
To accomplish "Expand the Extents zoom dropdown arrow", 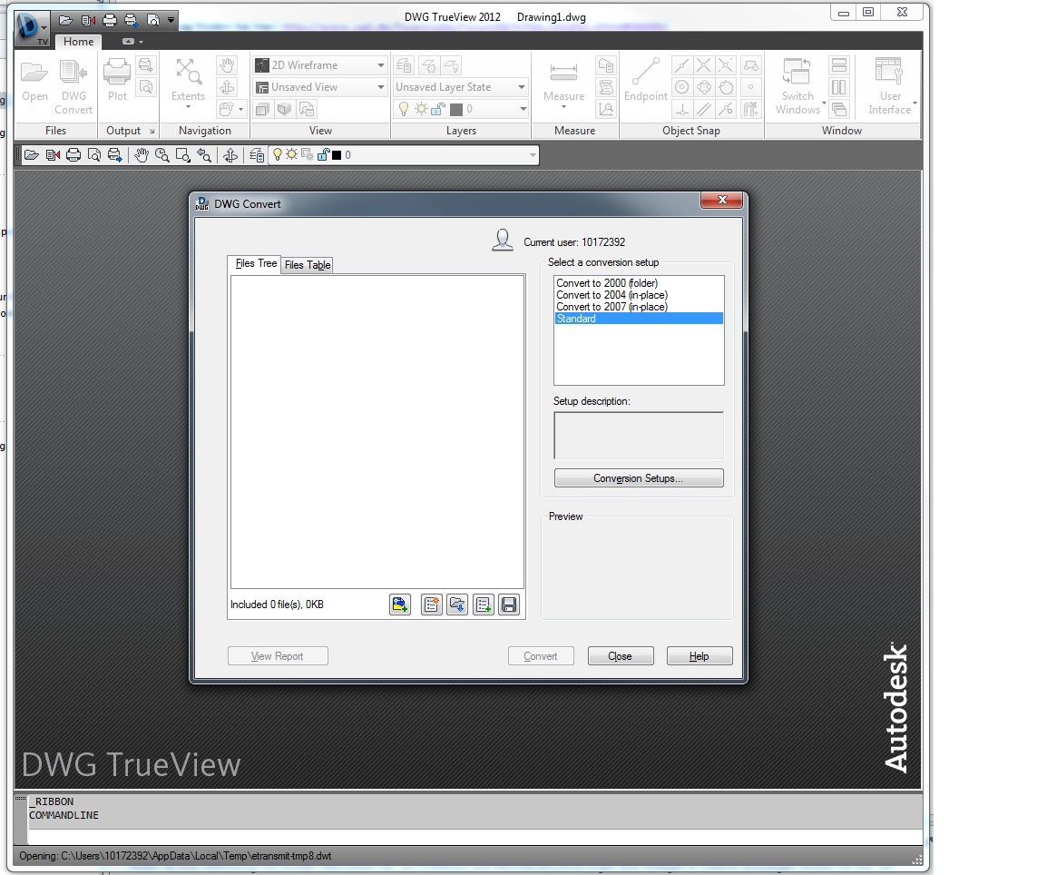I will (188, 107).
